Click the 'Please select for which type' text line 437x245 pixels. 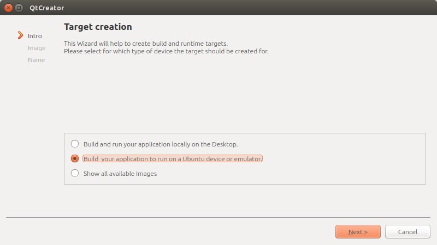166,51
